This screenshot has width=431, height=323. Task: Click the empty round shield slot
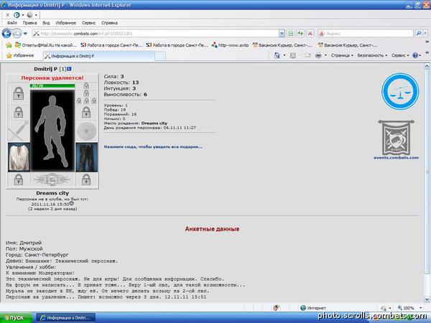coord(86,131)
